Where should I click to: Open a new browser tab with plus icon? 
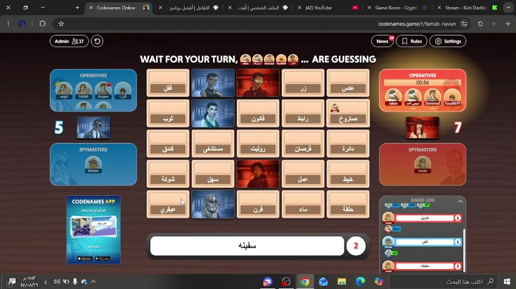[x=77, y=8]
